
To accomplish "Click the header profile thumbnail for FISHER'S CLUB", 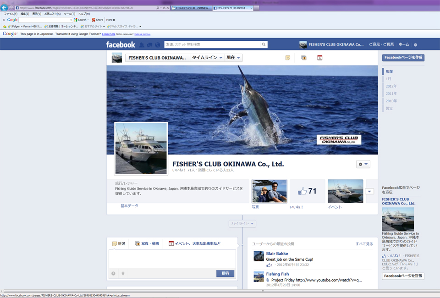I will point(303,44).
